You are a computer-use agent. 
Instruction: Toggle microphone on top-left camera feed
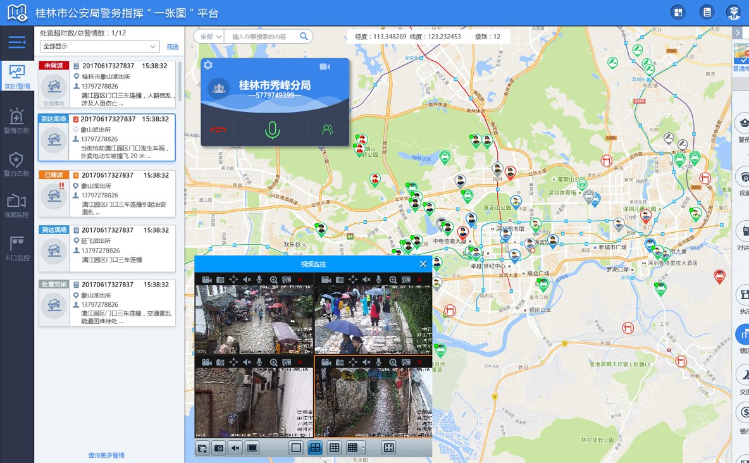tap(259, 280)
